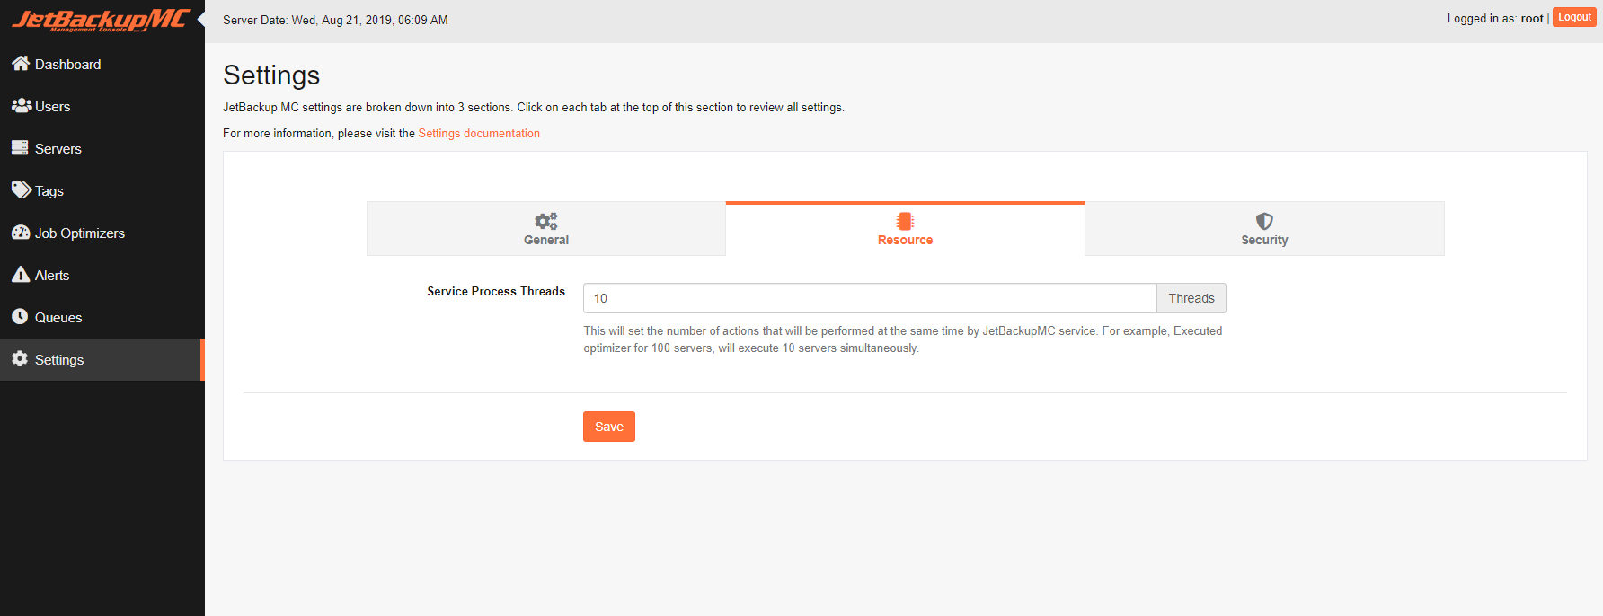Collapse the sidebar with the arrow handle
The width and height of the screenshot is (1603, 616).
pyautogui.click(x=200, y=18)
